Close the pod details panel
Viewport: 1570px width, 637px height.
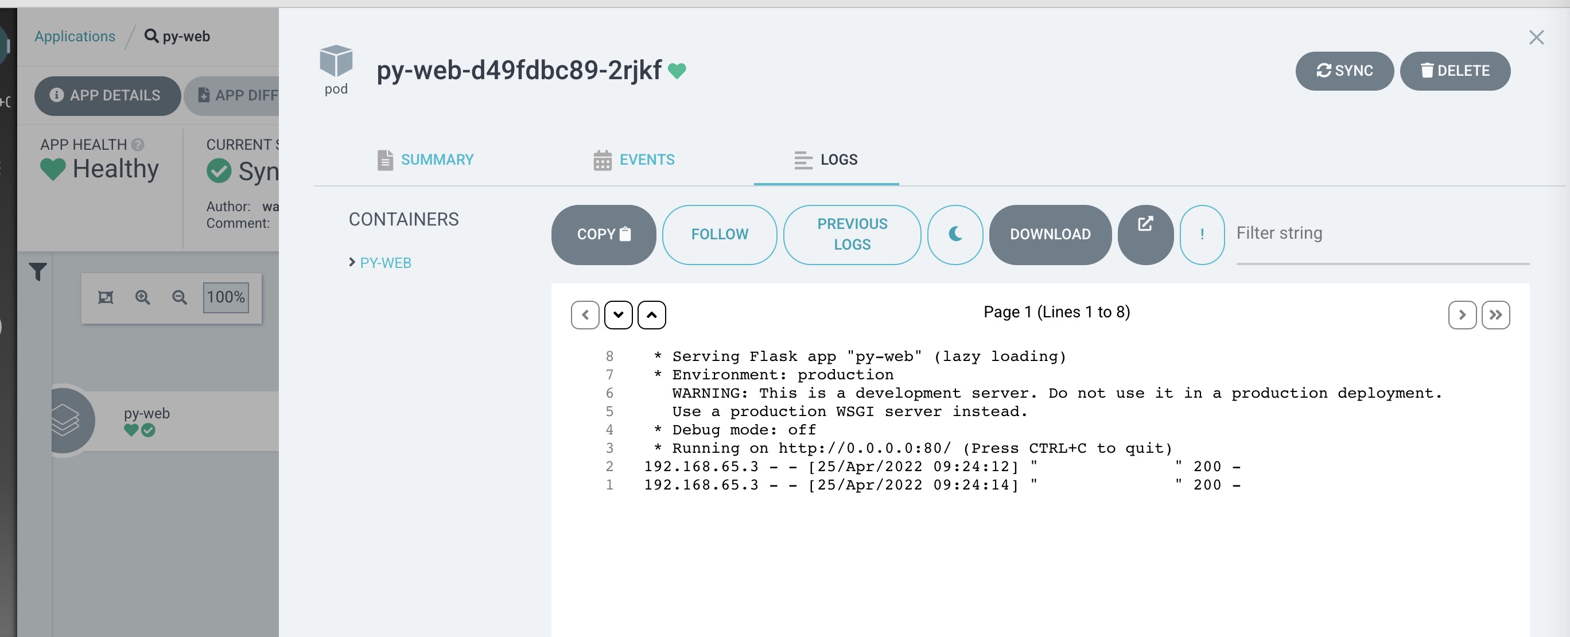(1536, 38)
